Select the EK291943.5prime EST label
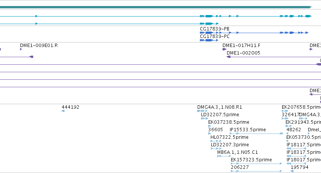Image resolution: width=321 pixels, height=173 pixels. tap(303, 122)
